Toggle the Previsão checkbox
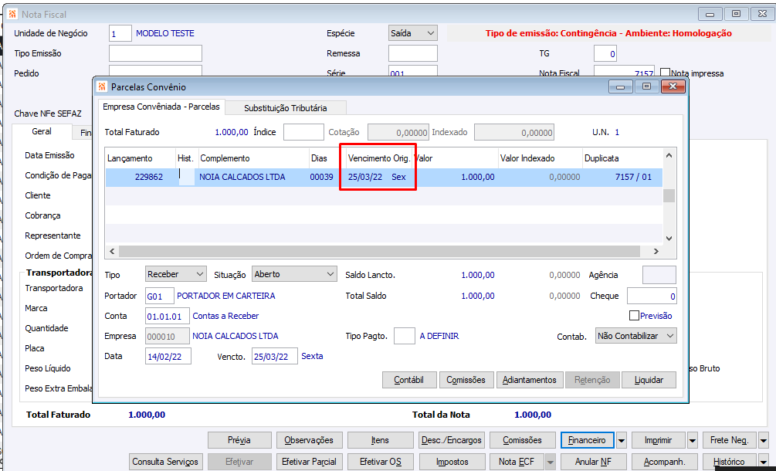Image resolution: width=776 pixels, height=471 pixels. 634,316
